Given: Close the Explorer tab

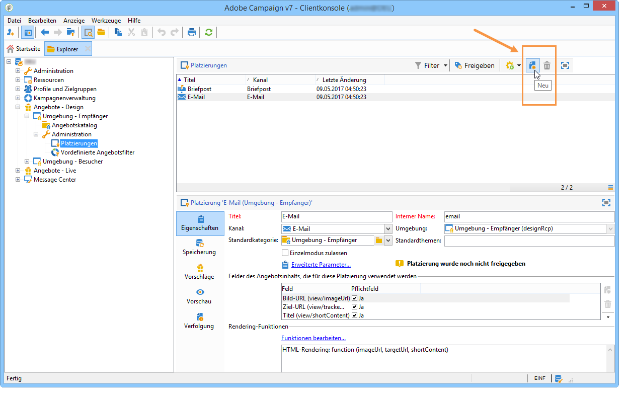Looking at the screenshot, I should (x=87, y=49).
